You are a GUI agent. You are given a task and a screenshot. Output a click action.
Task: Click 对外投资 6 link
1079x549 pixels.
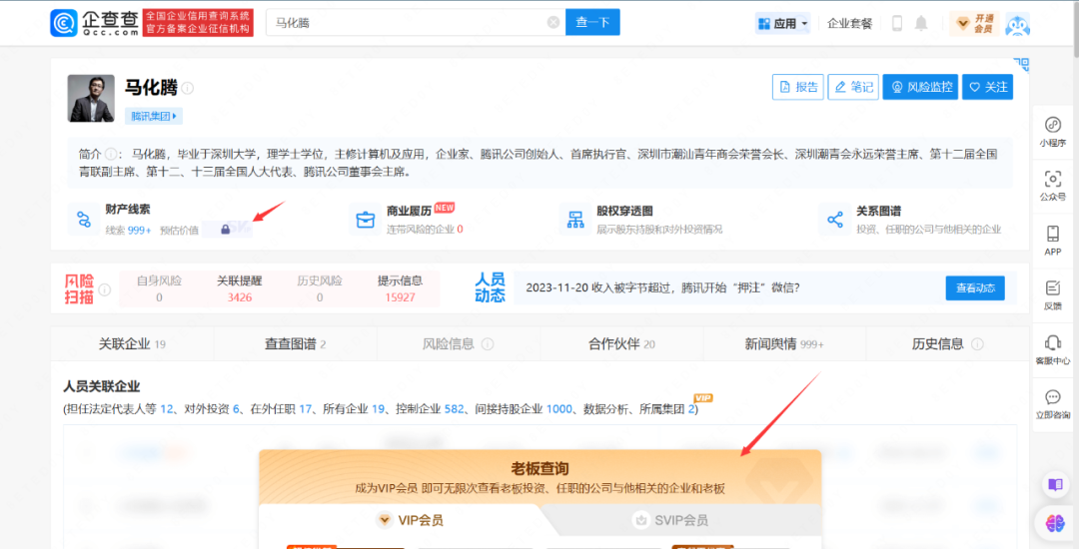point(211,409)
